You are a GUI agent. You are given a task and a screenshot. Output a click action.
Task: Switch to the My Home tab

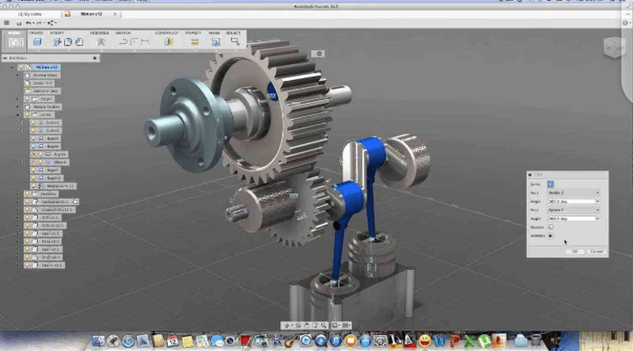point(34,14)
